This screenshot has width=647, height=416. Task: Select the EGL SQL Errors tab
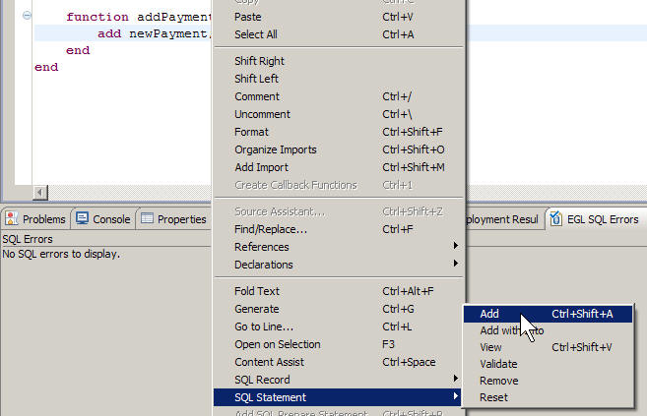point(594,218)
